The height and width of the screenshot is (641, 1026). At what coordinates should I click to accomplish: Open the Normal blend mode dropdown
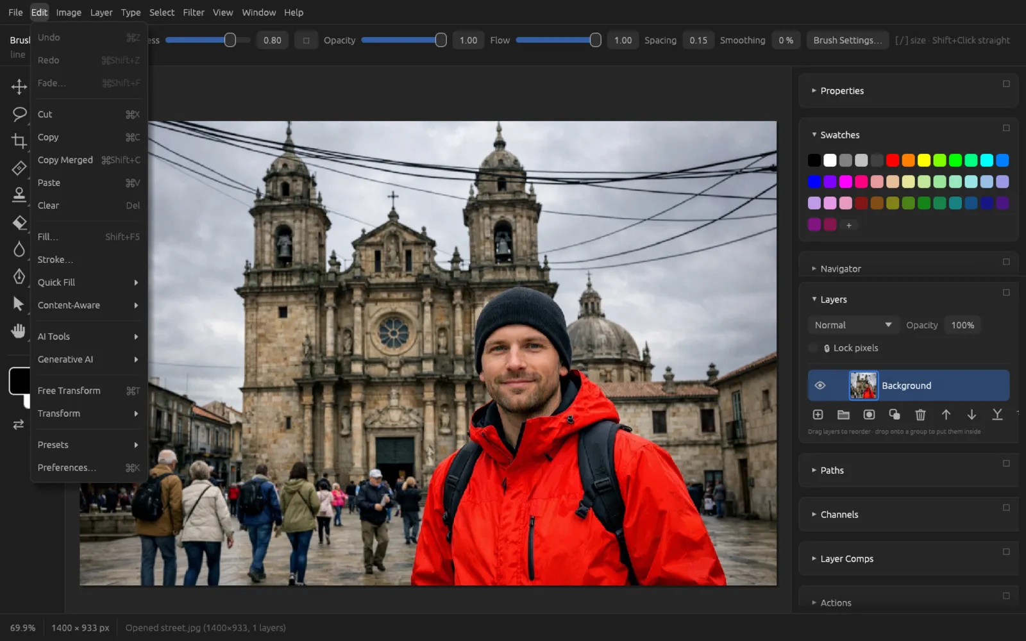[854, 325]
